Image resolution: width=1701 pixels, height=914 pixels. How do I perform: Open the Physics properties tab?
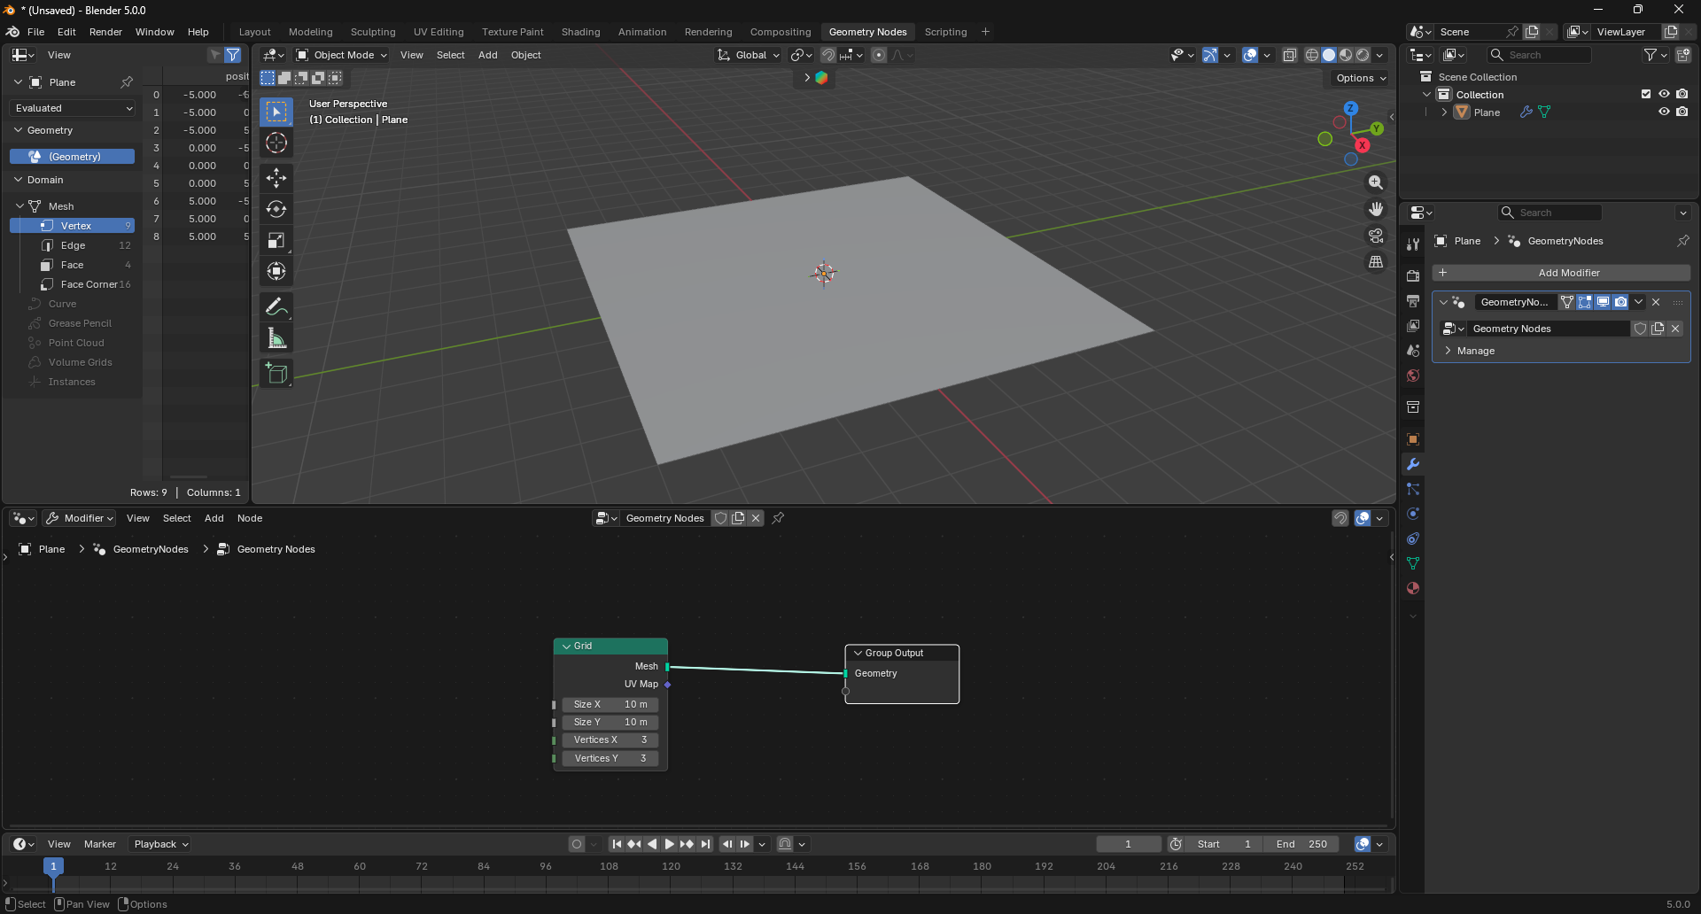tap(1413, 514)
